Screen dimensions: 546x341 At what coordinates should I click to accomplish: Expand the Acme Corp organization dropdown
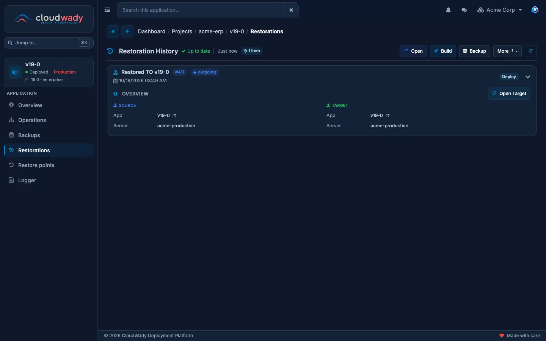click(500, 10)
